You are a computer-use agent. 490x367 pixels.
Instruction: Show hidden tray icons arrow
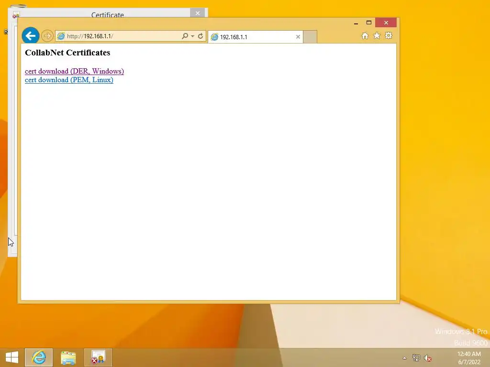(x=404, y=358)
